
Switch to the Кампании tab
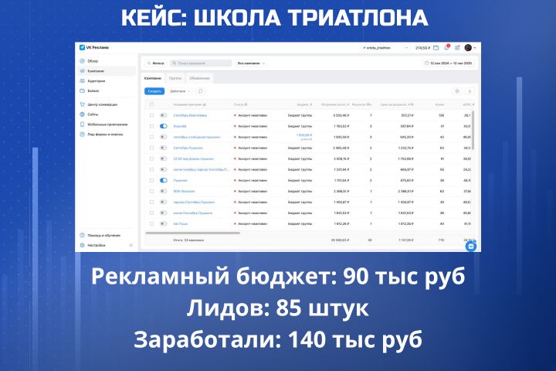pos(153,78)
